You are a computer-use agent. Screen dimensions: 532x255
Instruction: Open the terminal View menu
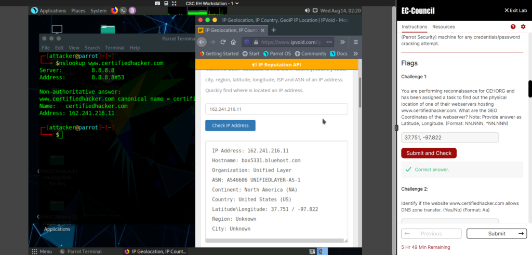[74, 48]
